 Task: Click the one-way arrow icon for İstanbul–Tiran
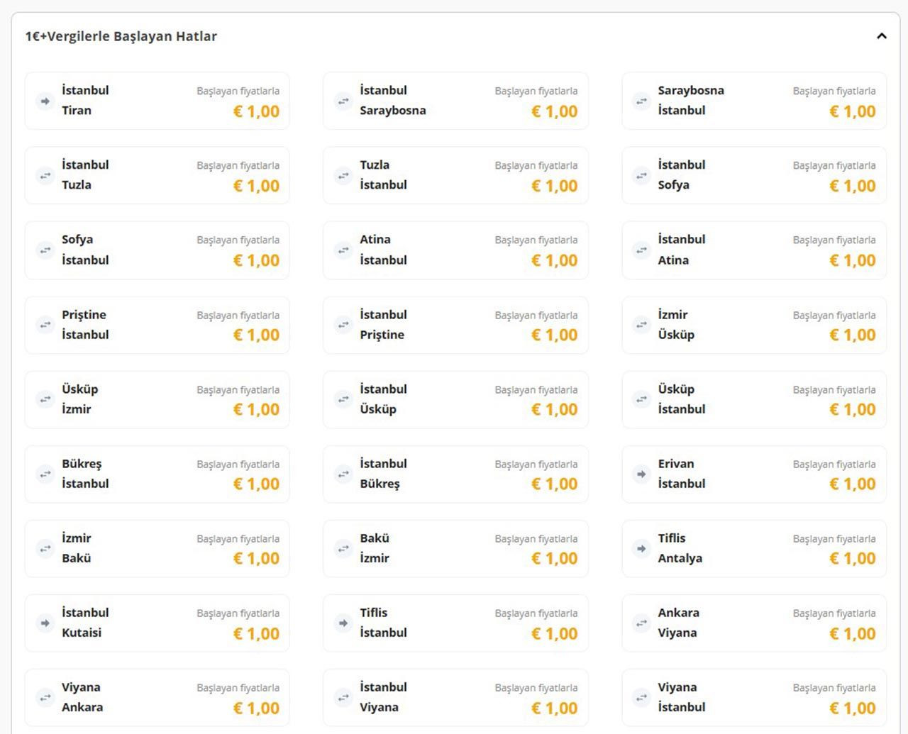pyautogui.click(x=45, y=101)
